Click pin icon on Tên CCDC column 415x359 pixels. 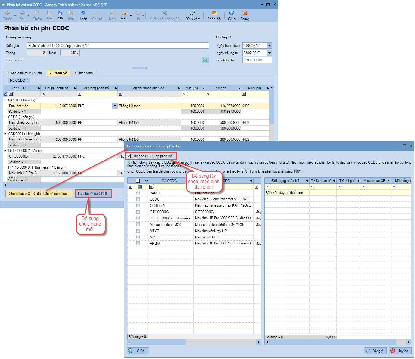coord(39,88)
